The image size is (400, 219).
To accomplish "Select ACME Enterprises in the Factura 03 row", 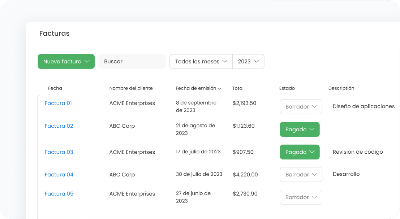I will tap(132, 152).
